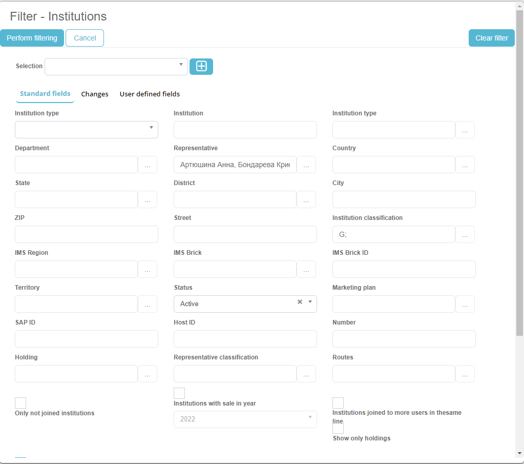Open the IMS Brick ellipsis lookup
The width and height of the screenshot is (524, 464).
click(x=306, y=270)
